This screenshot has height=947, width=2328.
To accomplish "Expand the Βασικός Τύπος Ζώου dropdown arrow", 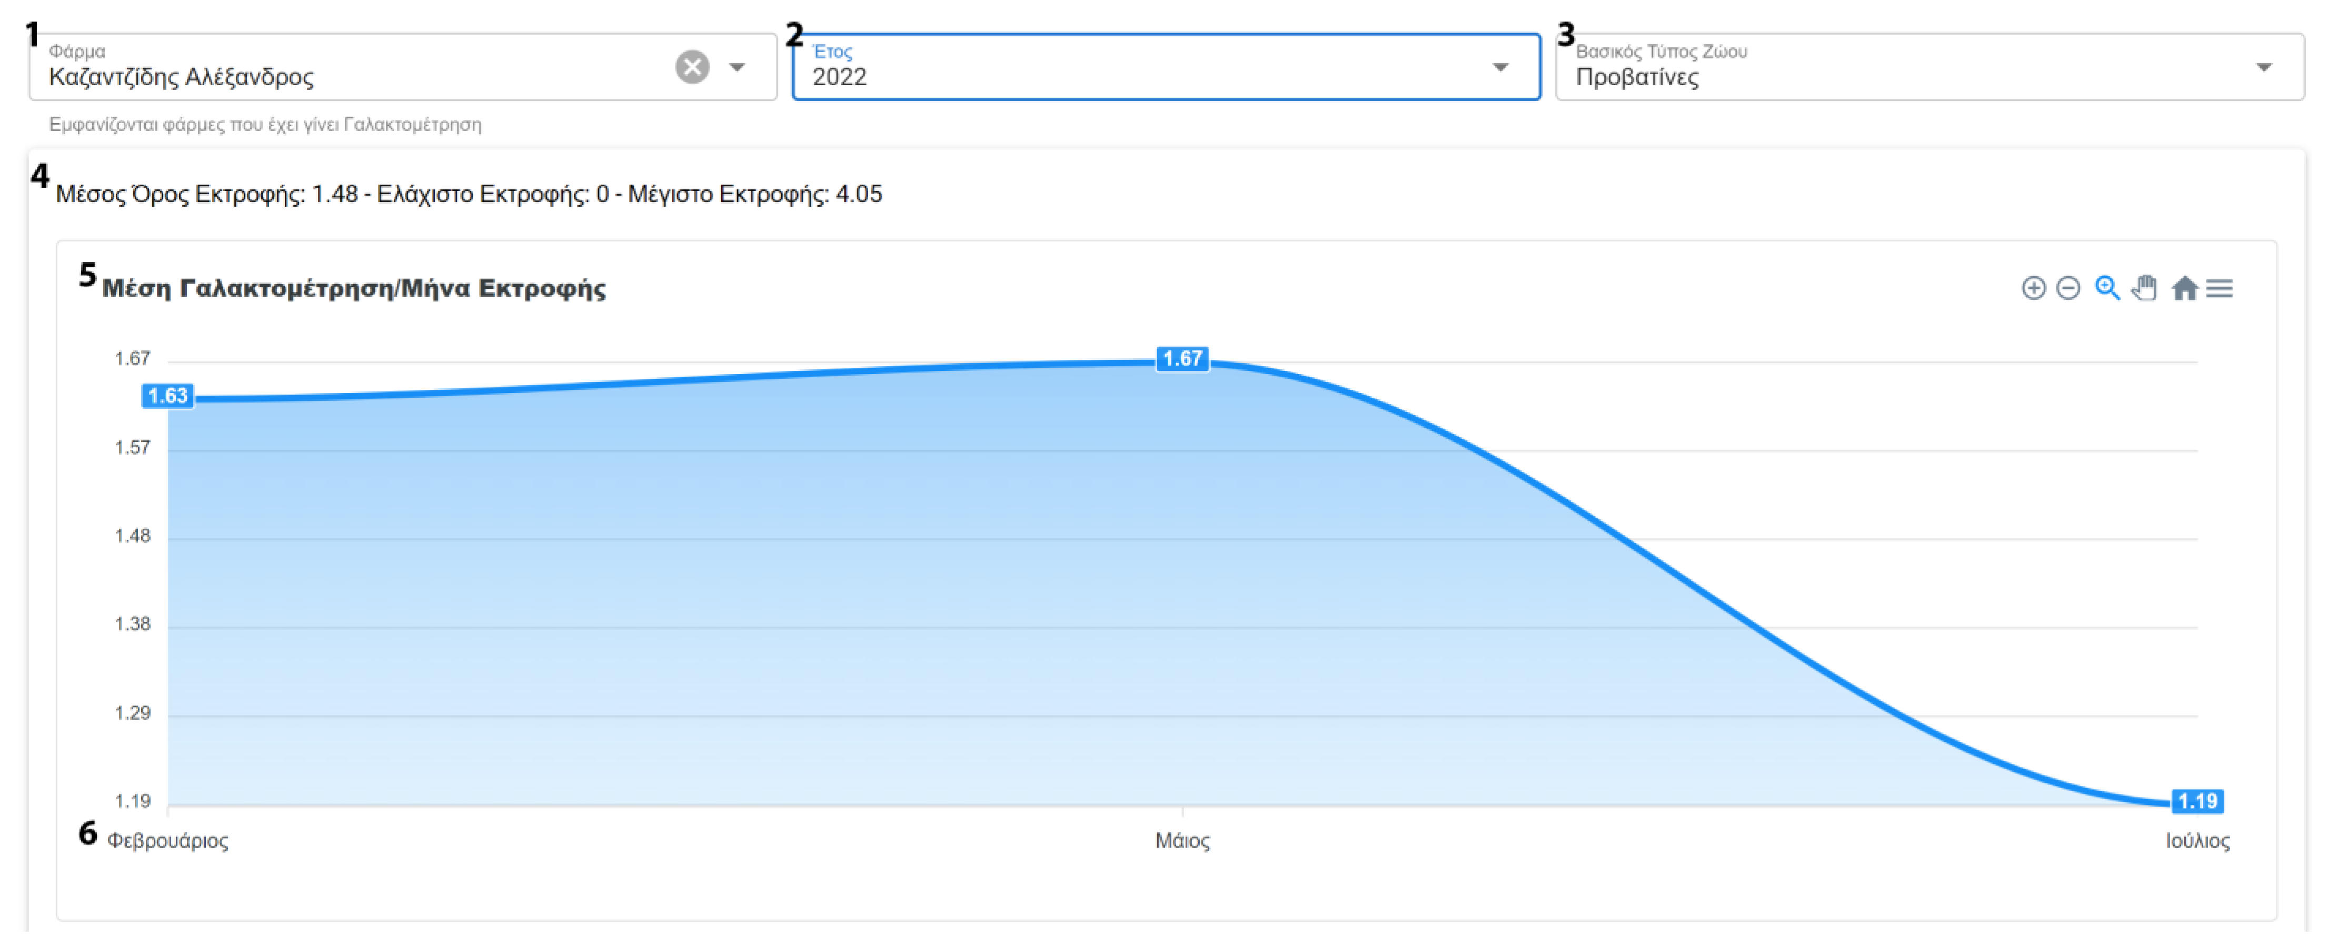I will tap(2263, 67).
